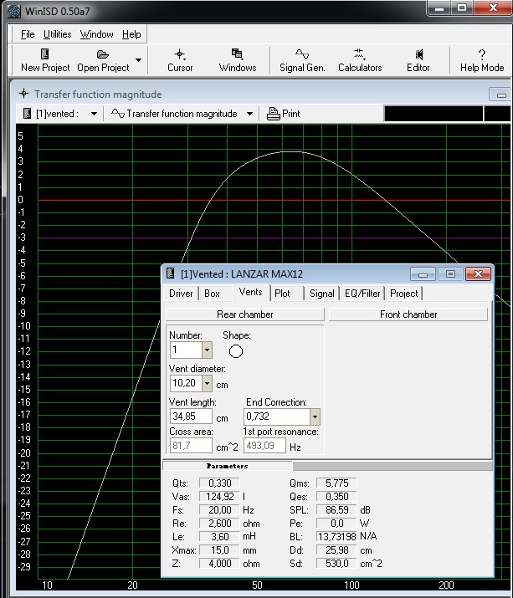Screen dimensions: 513x598
Task: Select the Front chamber button
Action: point(408,314)
